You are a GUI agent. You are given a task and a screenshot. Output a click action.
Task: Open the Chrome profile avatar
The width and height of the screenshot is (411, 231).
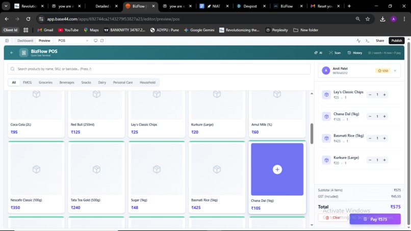[x=394, y=19]
